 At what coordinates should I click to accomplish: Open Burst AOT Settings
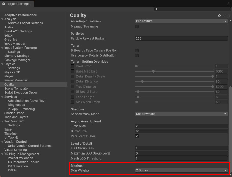(18, 31)
